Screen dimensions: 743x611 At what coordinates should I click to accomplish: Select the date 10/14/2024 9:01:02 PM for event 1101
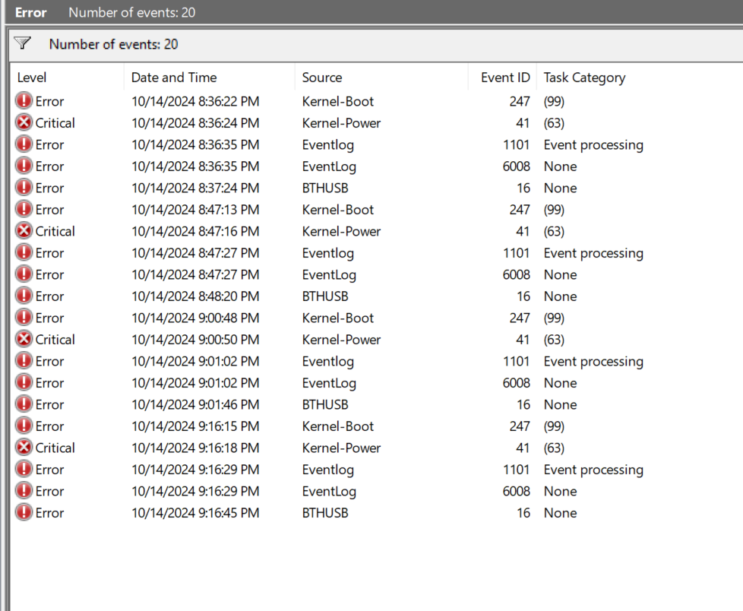tap(195, 362)
